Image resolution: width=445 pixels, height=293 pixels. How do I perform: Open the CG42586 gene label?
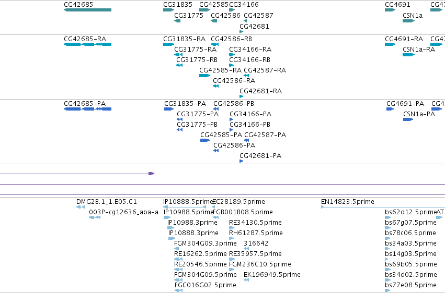tap(225, 16)
